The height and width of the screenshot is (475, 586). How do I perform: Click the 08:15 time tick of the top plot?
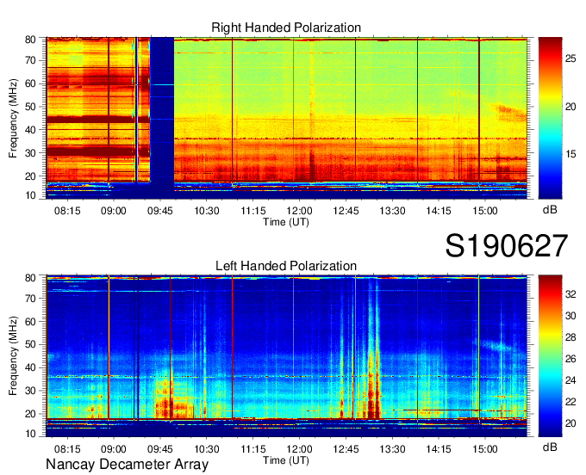(67, 211)
